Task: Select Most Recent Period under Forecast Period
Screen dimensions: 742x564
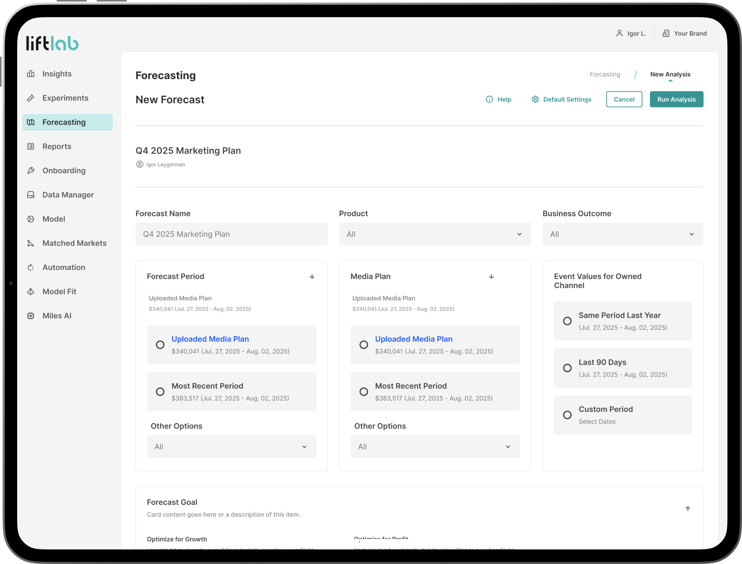Action: coord(160,391)
